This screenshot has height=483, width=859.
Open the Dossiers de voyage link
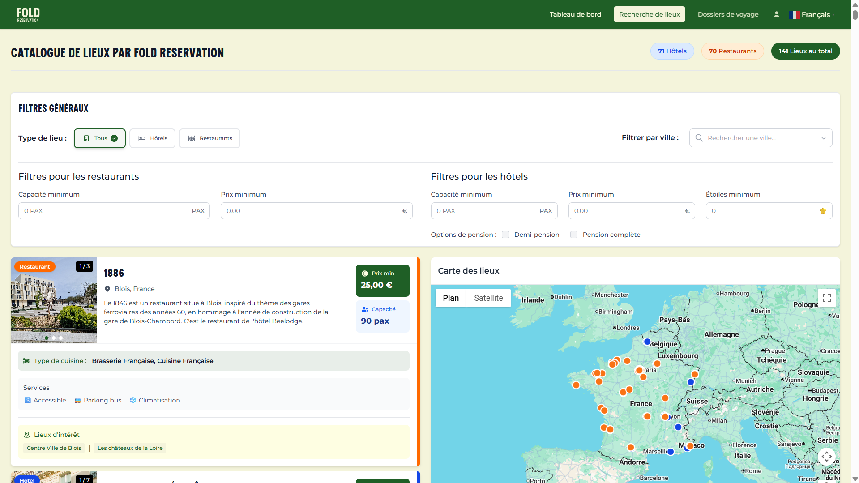click(728, 14)
